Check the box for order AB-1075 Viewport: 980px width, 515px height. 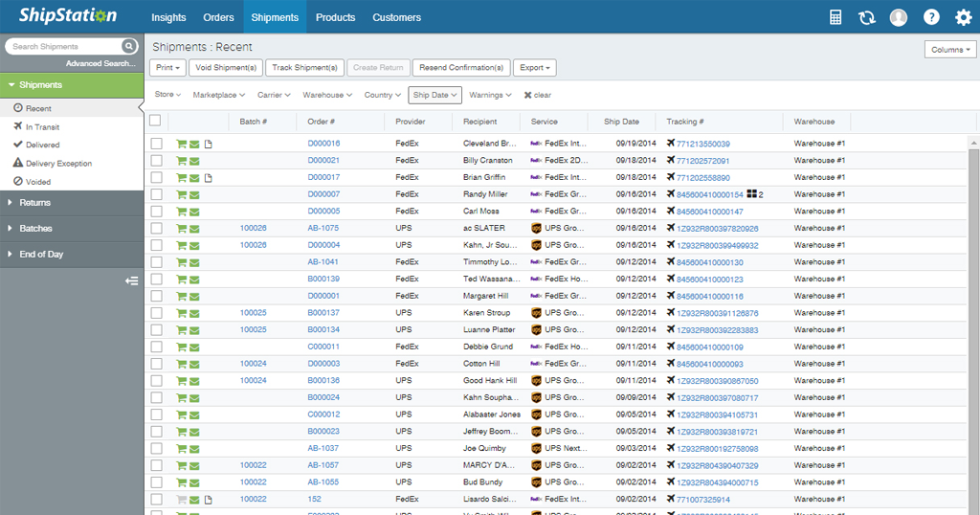pyautogui.click(x=156, y=228)
